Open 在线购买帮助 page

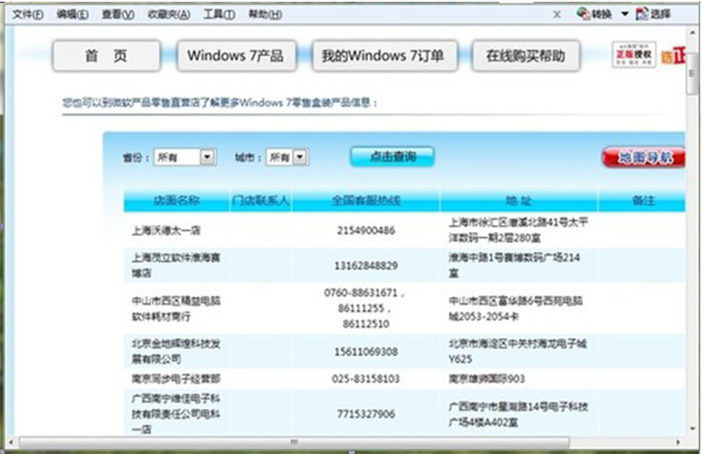click(526, 56)
